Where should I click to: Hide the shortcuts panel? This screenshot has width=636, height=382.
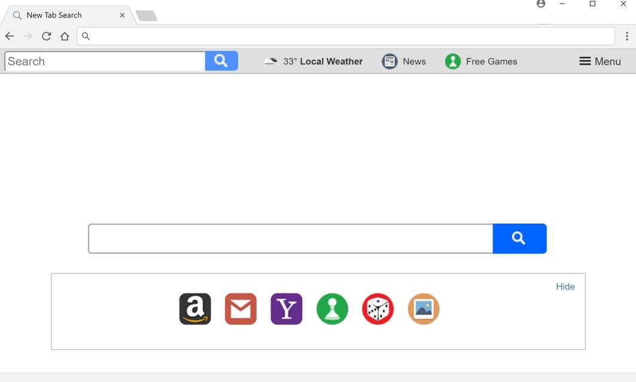(565, 286)
